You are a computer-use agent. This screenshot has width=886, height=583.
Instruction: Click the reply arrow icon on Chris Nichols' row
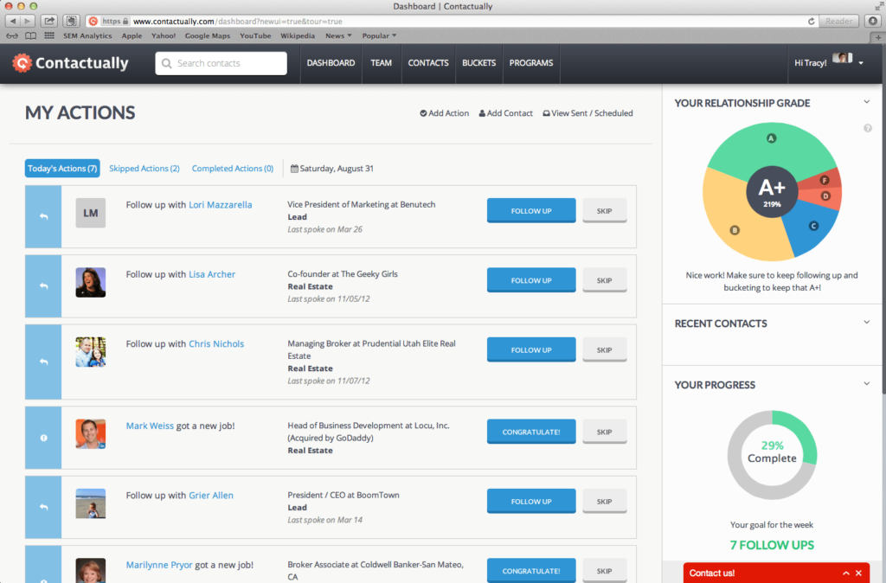(x=43, y=362)
